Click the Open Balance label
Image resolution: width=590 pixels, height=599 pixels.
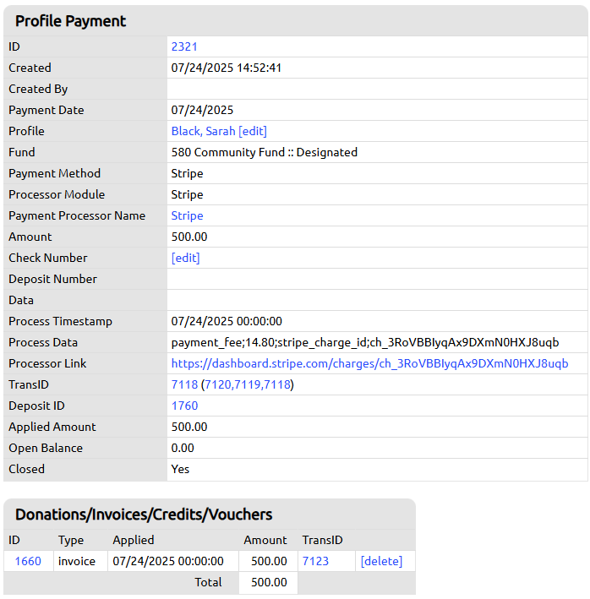click(46, 448)
